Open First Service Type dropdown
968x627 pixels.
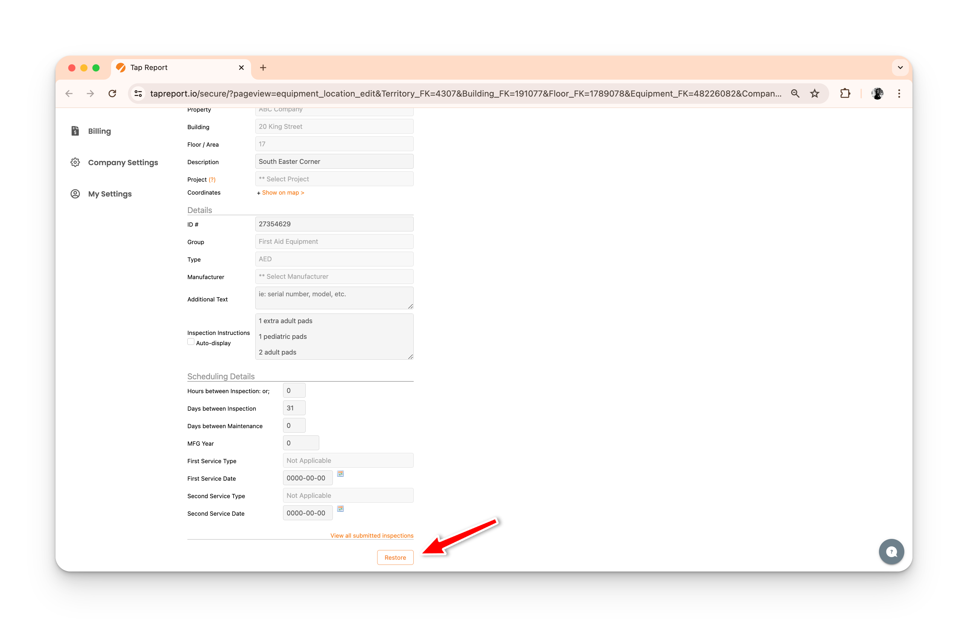pyautogui.click(x=348, y=460)
